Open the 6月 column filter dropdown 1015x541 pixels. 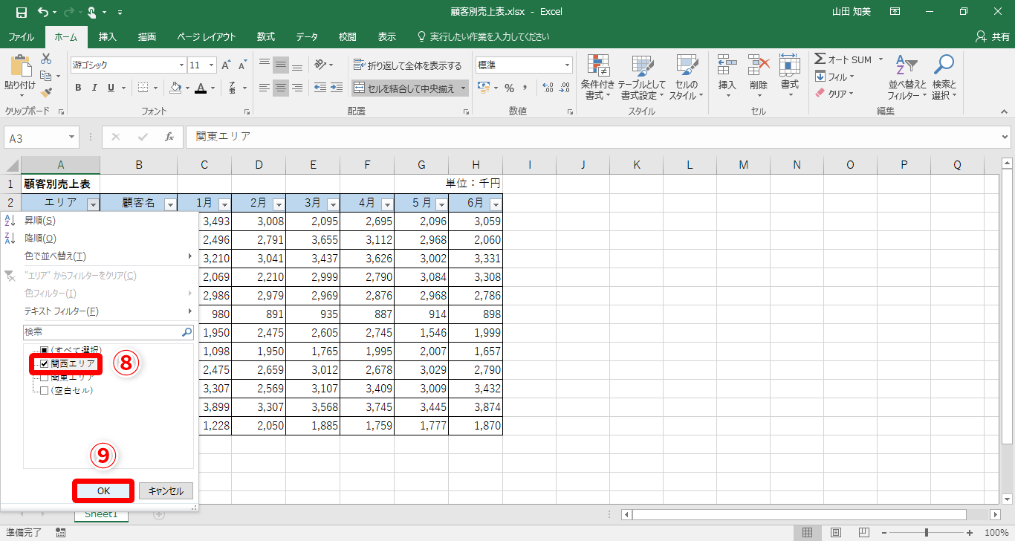(x=496, y=204)
